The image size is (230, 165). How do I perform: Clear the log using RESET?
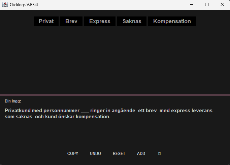pos(119,154)
